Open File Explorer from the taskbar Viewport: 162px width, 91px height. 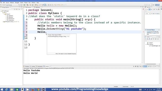12,89
